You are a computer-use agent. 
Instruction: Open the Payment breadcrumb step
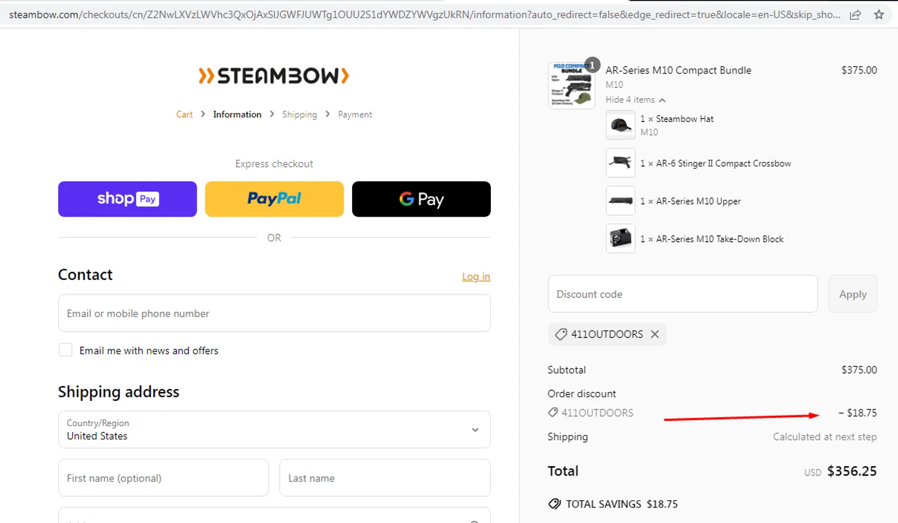(355, 114)
